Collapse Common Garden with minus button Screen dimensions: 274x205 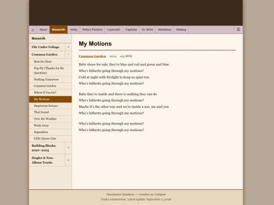[68, 55]
